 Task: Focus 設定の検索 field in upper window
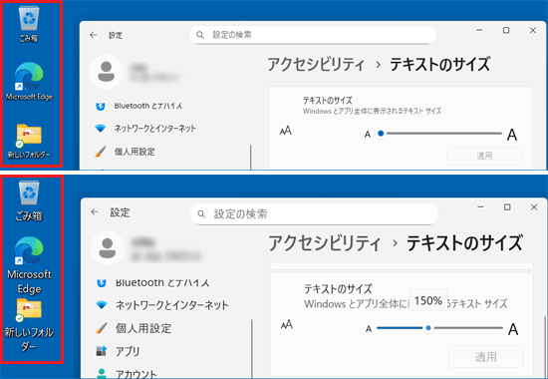point(313,35)
